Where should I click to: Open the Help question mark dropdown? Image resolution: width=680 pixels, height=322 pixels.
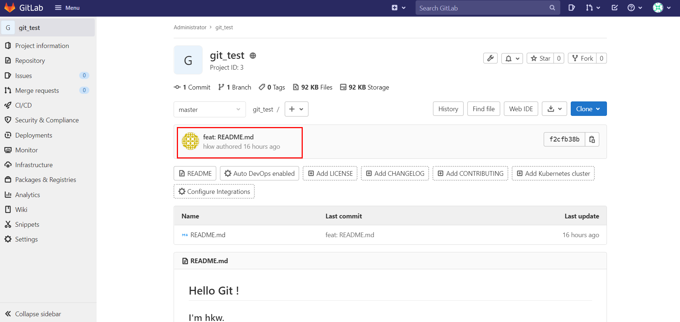[635, 8]
